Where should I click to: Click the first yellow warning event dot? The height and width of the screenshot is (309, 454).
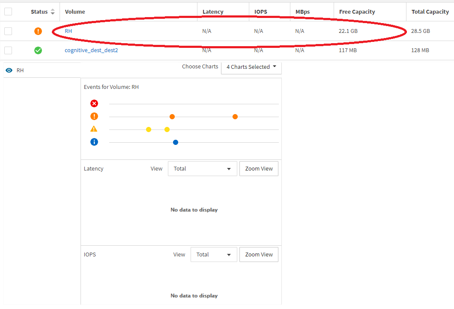[149, 129]
